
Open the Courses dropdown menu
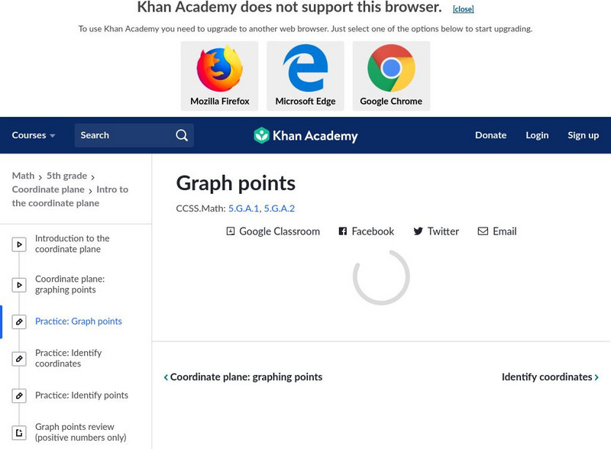click(x=34, y=135)
